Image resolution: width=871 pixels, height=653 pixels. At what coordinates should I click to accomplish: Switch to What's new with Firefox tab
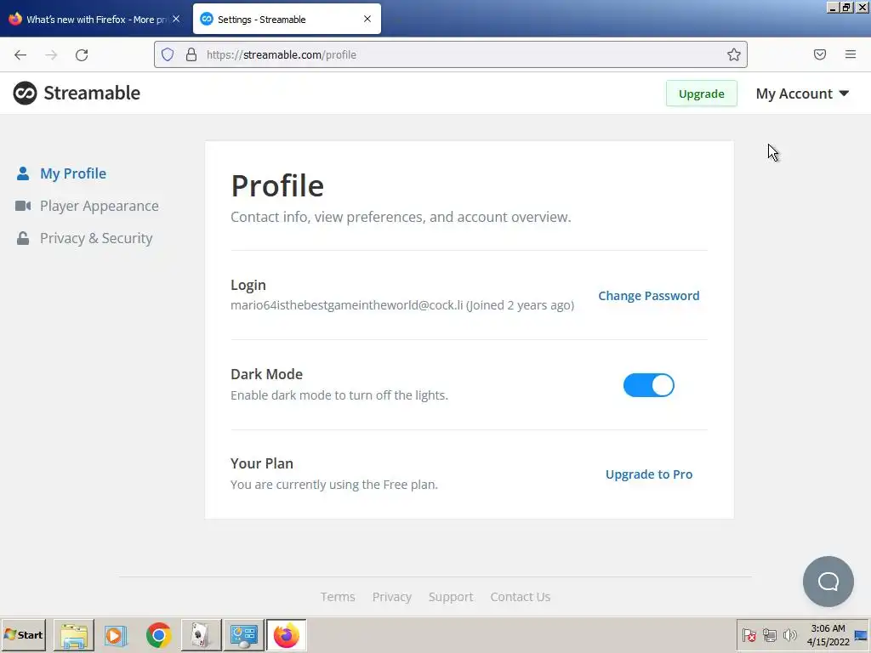tap(94, 19)
